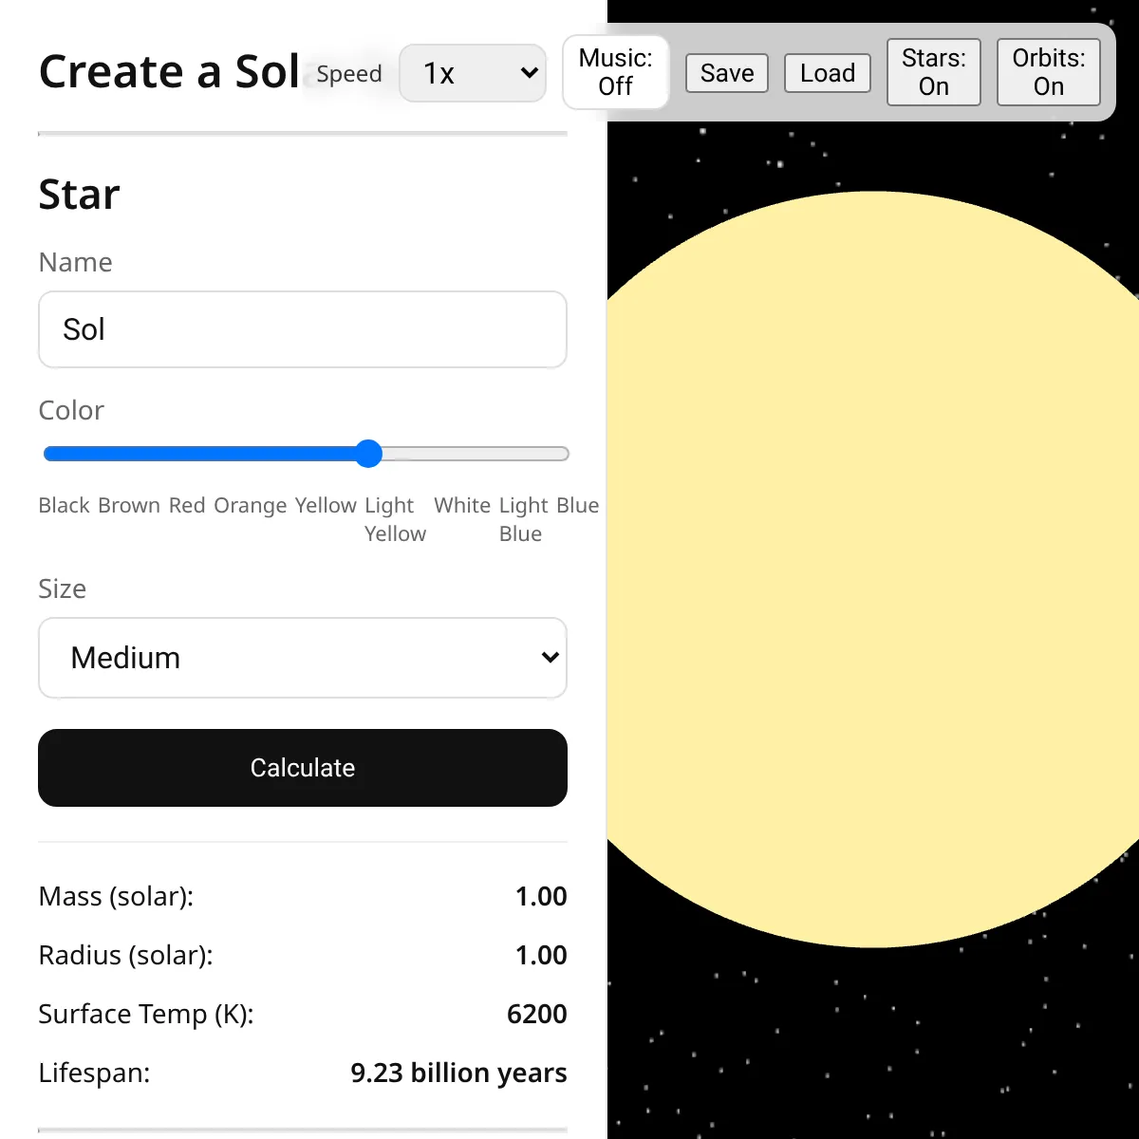Click the Red color scale label

187,505
